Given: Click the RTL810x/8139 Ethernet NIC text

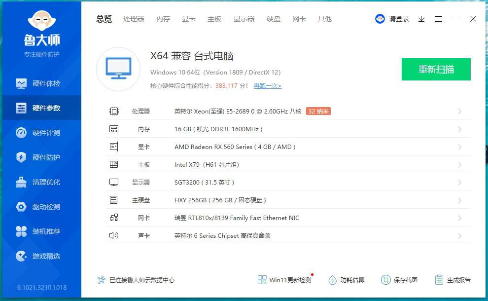Looking at the screenshot, I should coord(237,218).
